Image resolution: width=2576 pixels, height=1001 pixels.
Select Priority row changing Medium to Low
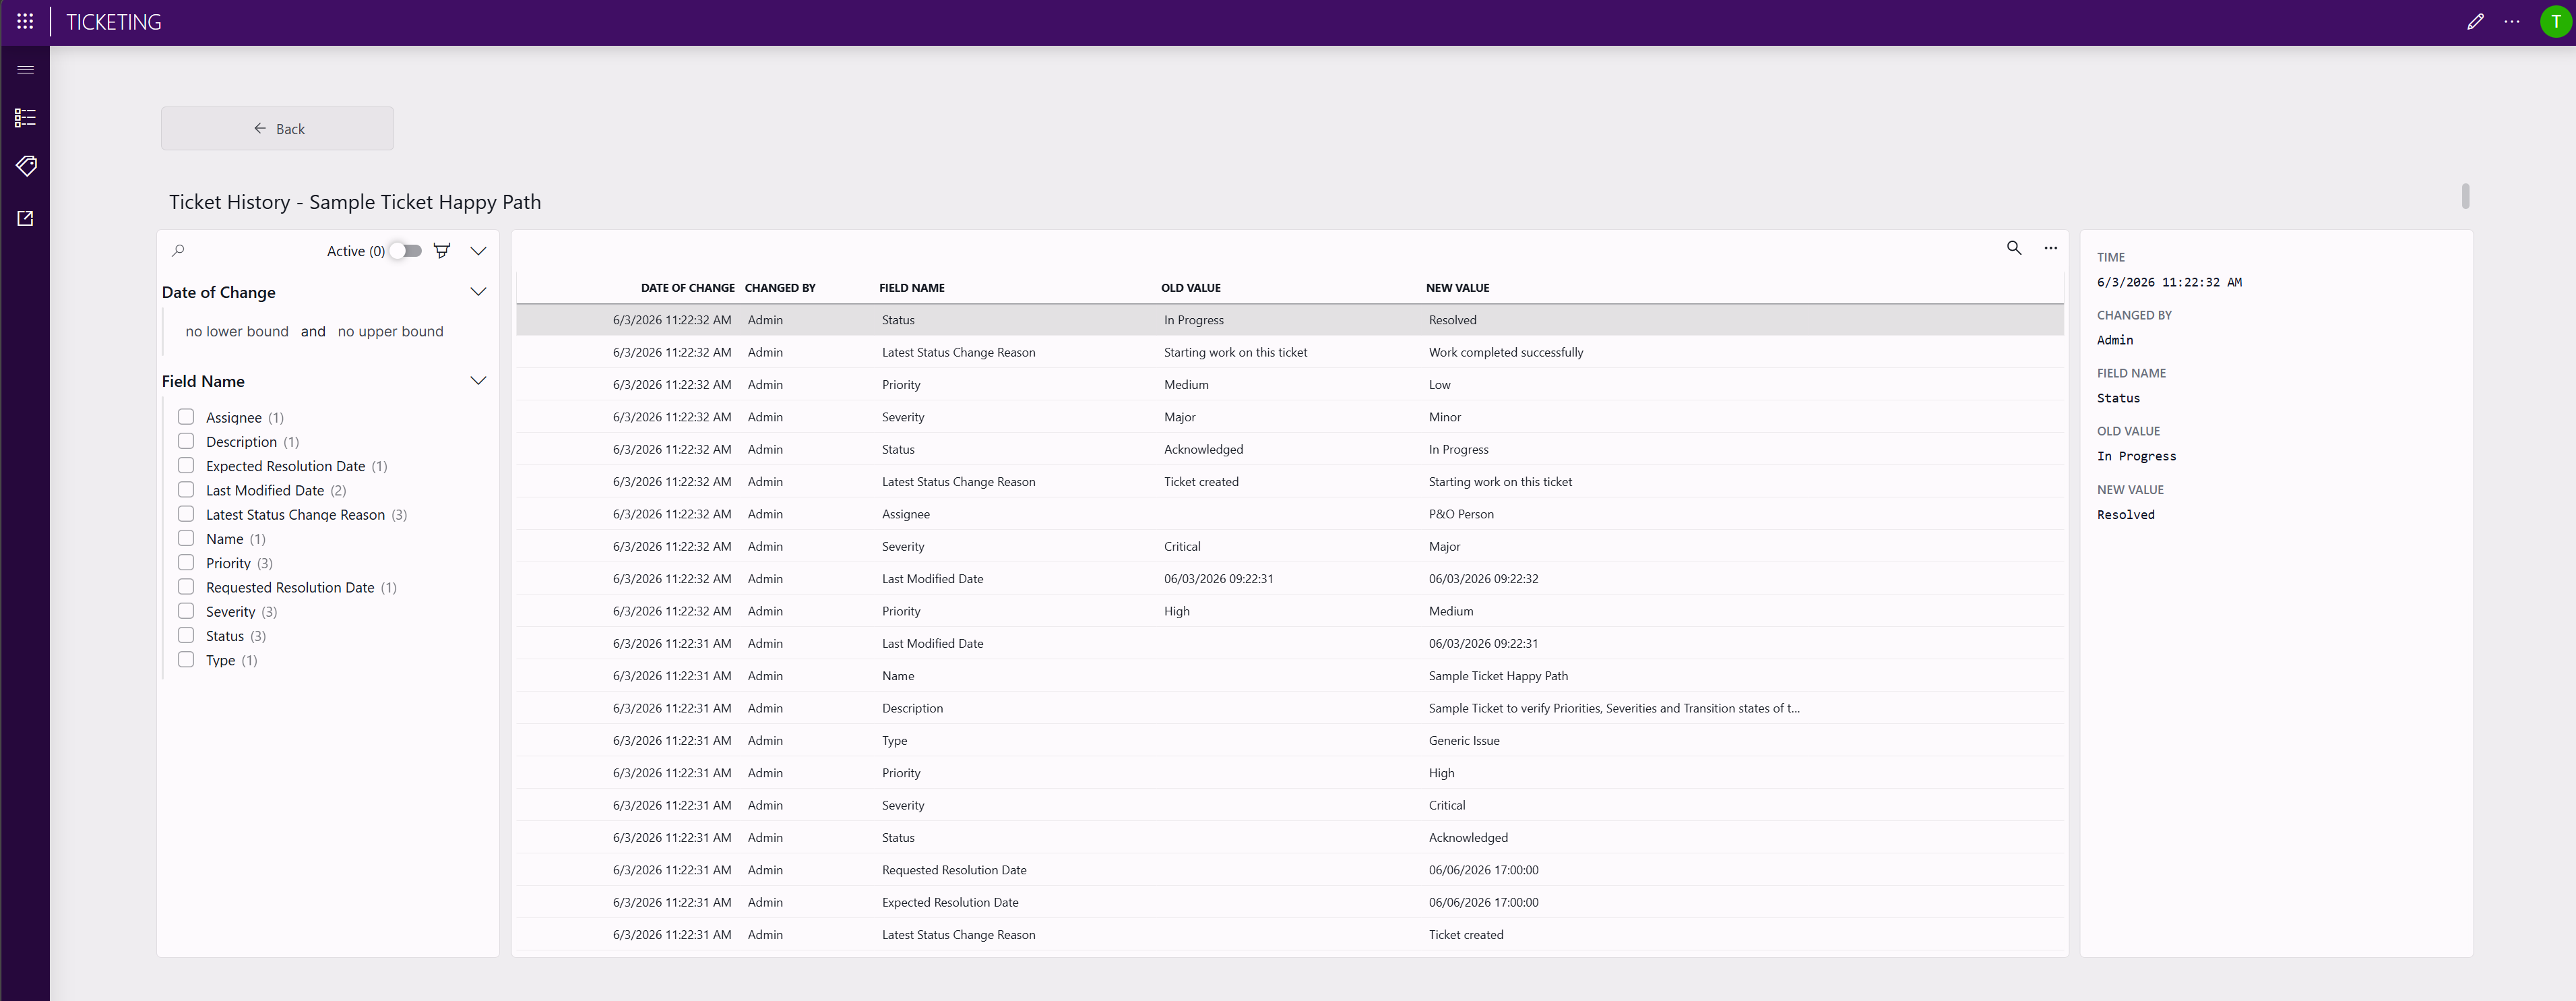pyautogui.click(x=1290, y=385)
